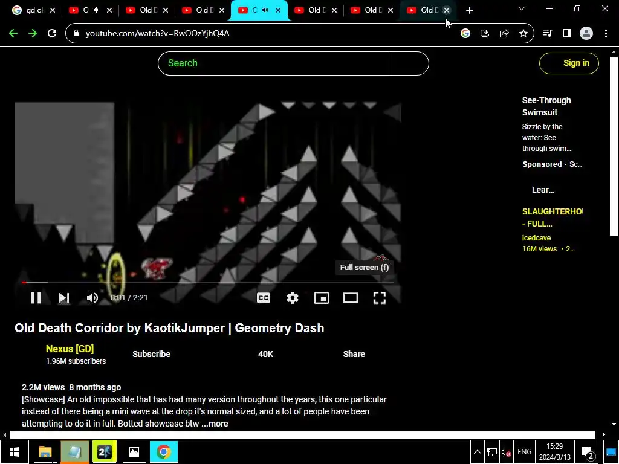Click the Google icon in address bar
Viewport: 619px width, 464px height.
click(x=465, y=34)
